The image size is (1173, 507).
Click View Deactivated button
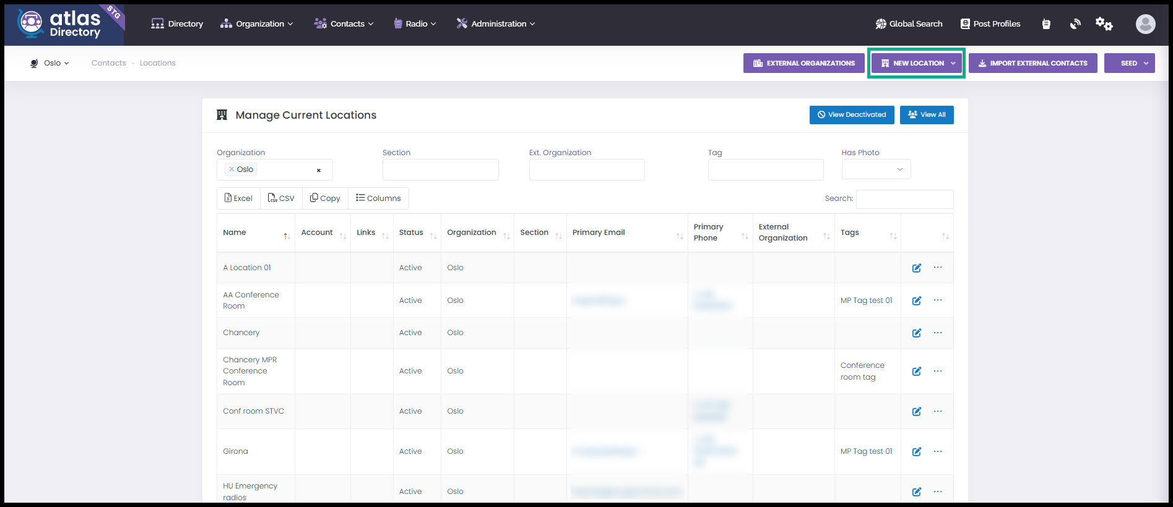point(852,115)
